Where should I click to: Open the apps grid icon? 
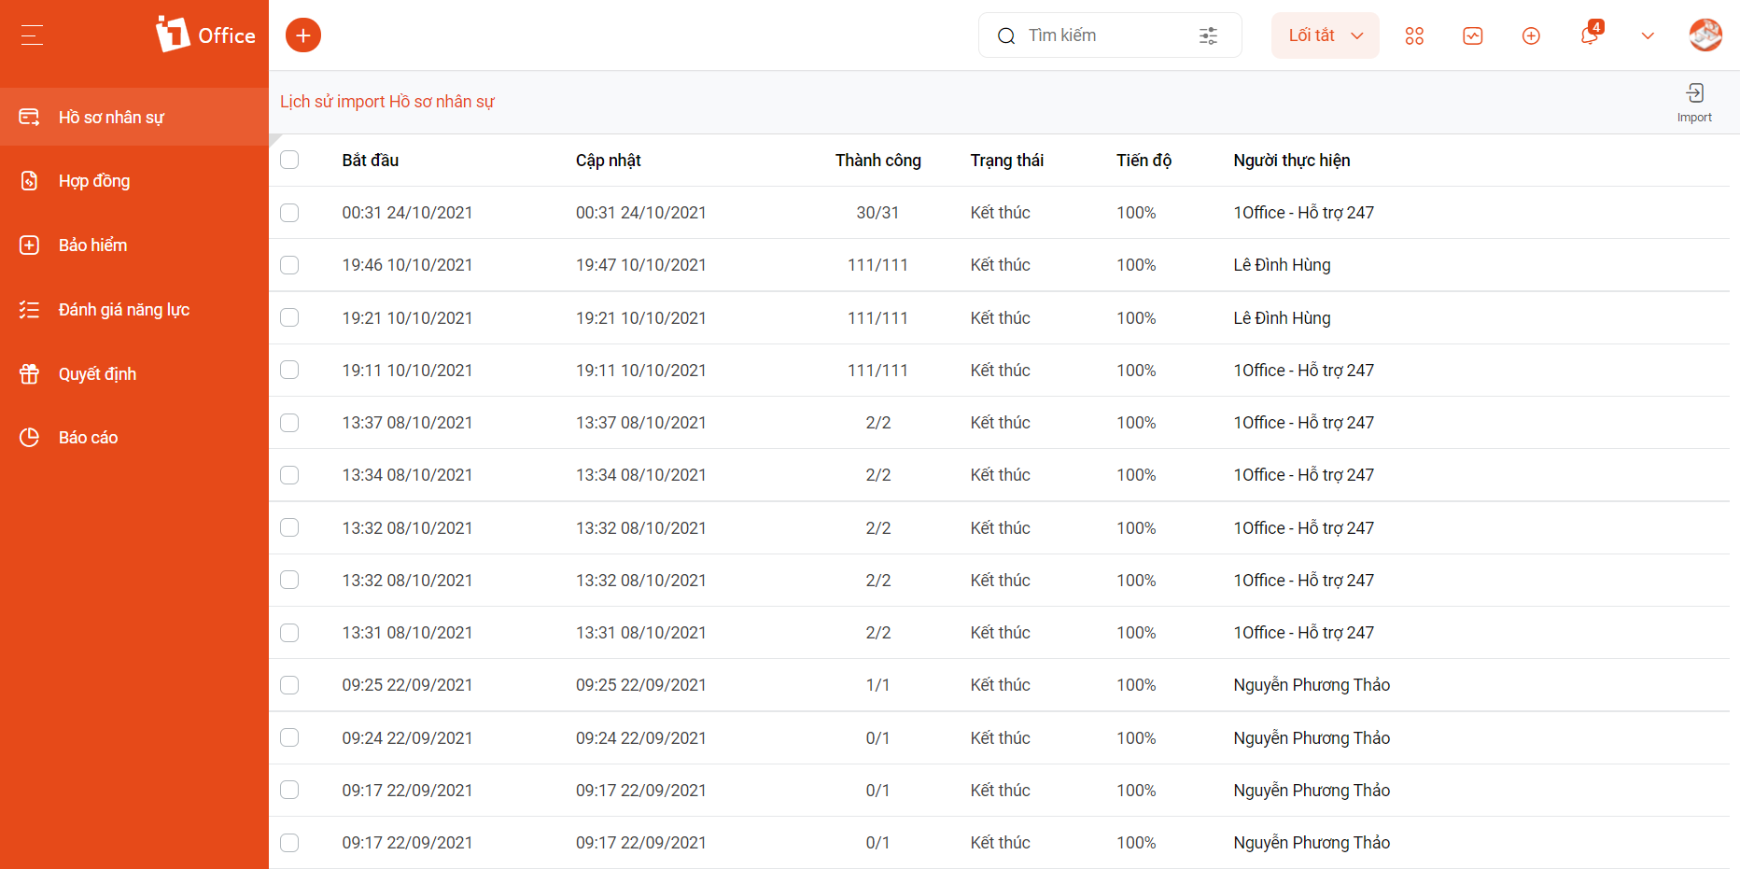(x=1414, y=35)
